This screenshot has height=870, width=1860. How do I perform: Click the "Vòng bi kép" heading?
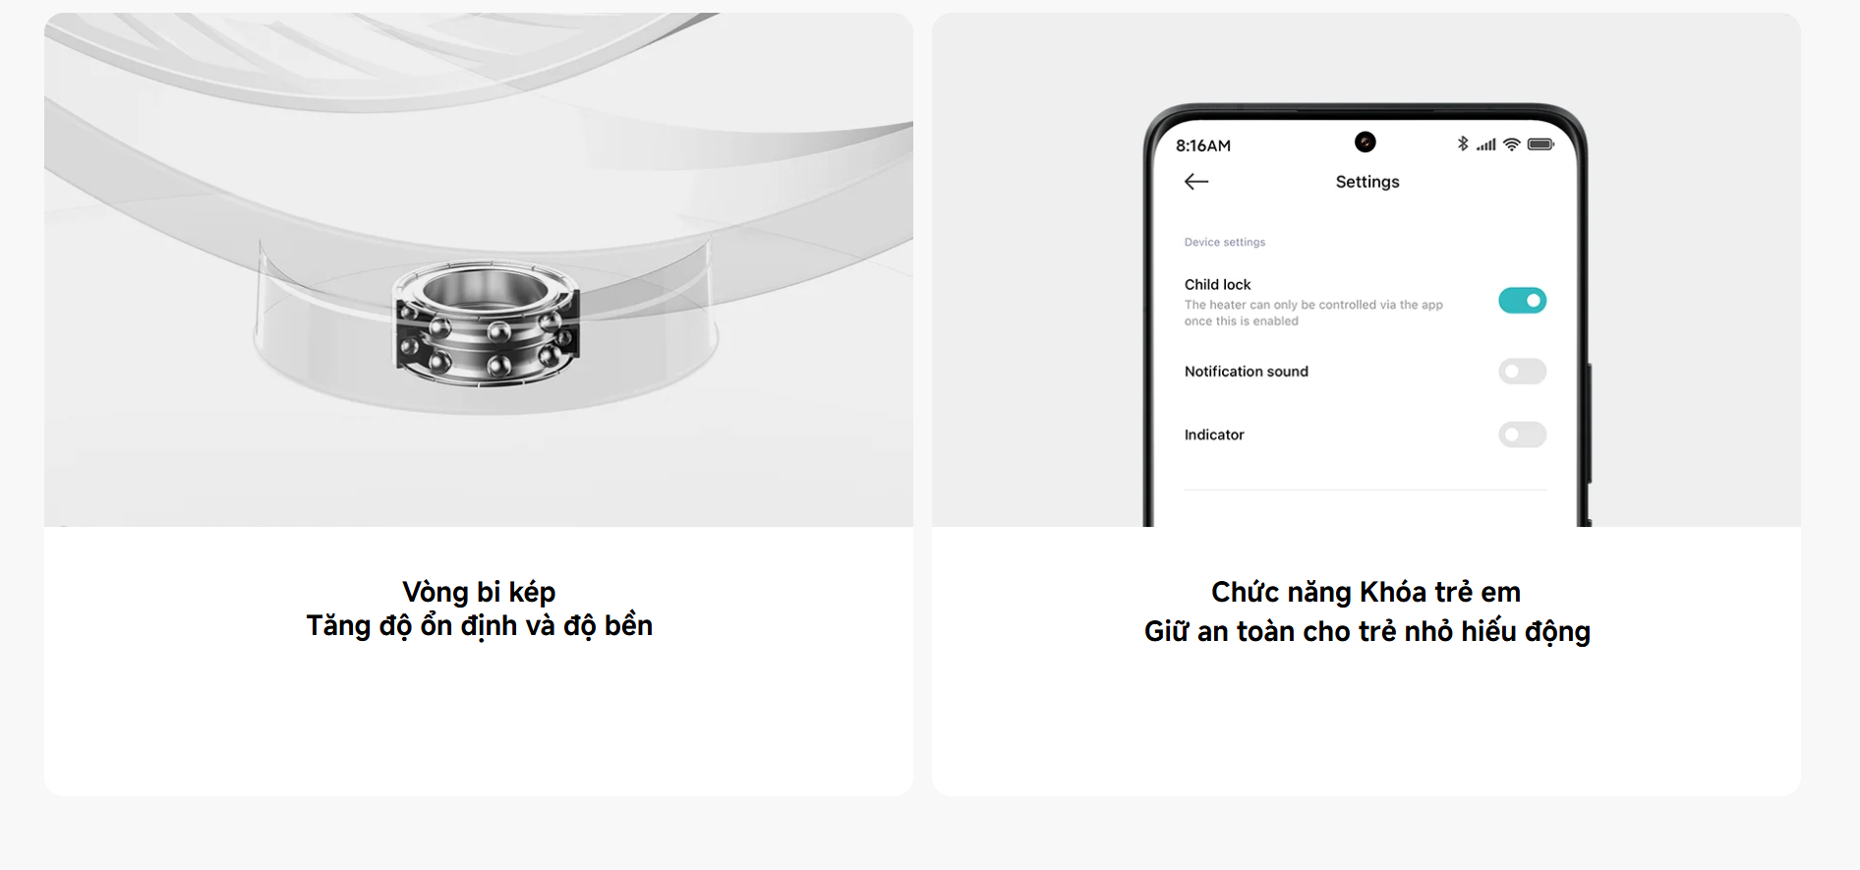pyautogui.click(x=479, y=592)
